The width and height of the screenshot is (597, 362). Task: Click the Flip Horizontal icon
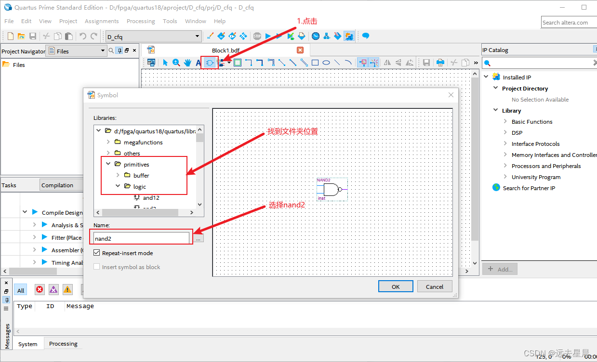tap(387, 63)
